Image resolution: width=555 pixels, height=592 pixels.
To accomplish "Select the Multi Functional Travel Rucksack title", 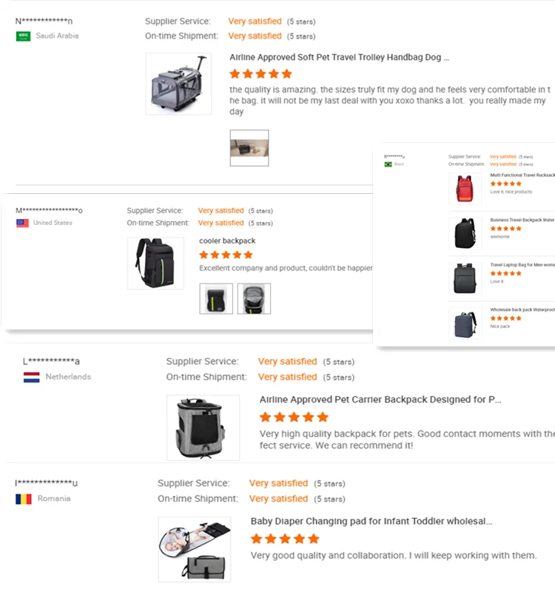I will click(522, 175).
